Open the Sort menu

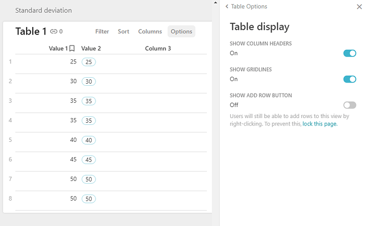[x=124, y=32]
